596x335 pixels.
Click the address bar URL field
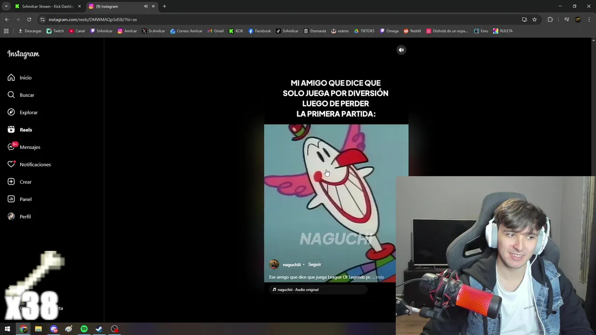pos(279,20)
